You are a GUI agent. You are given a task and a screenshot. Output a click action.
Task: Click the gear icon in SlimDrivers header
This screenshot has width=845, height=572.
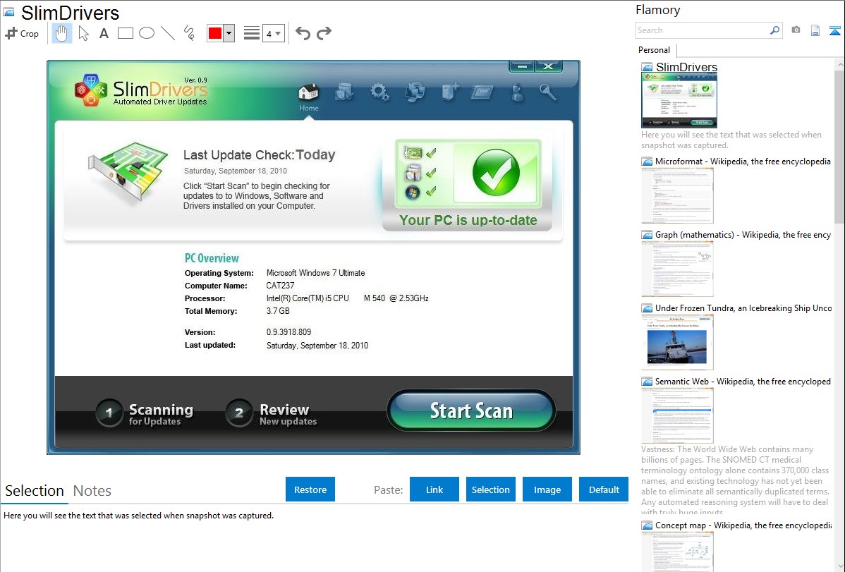380,92
